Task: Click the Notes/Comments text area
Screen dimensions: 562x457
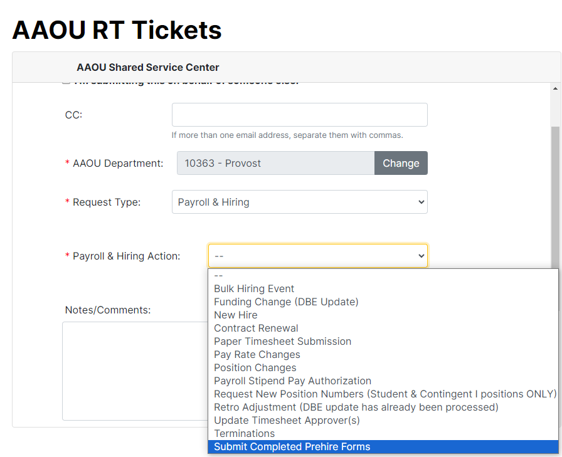Action: coord(132,370)
